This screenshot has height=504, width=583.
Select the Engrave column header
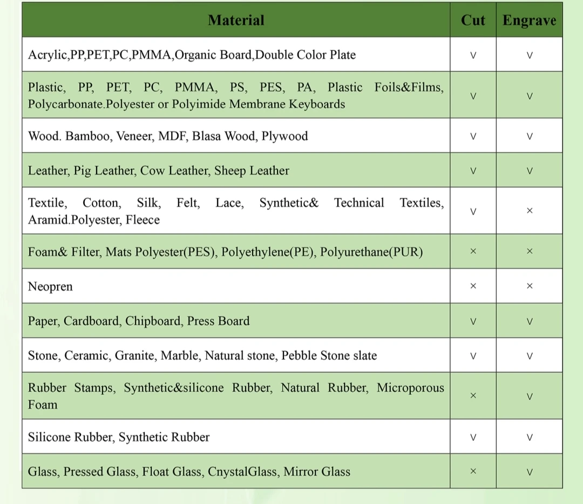coord(529,20)
